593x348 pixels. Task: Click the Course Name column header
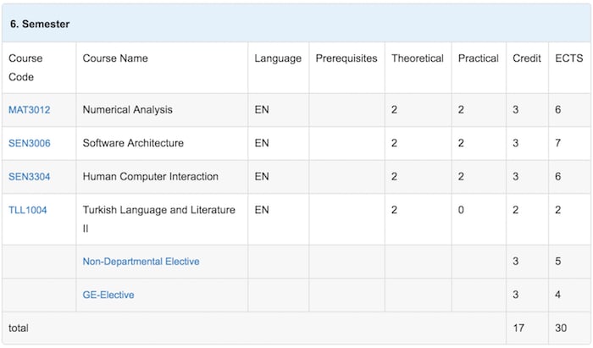pyautogui.click(x=115, y=58)
